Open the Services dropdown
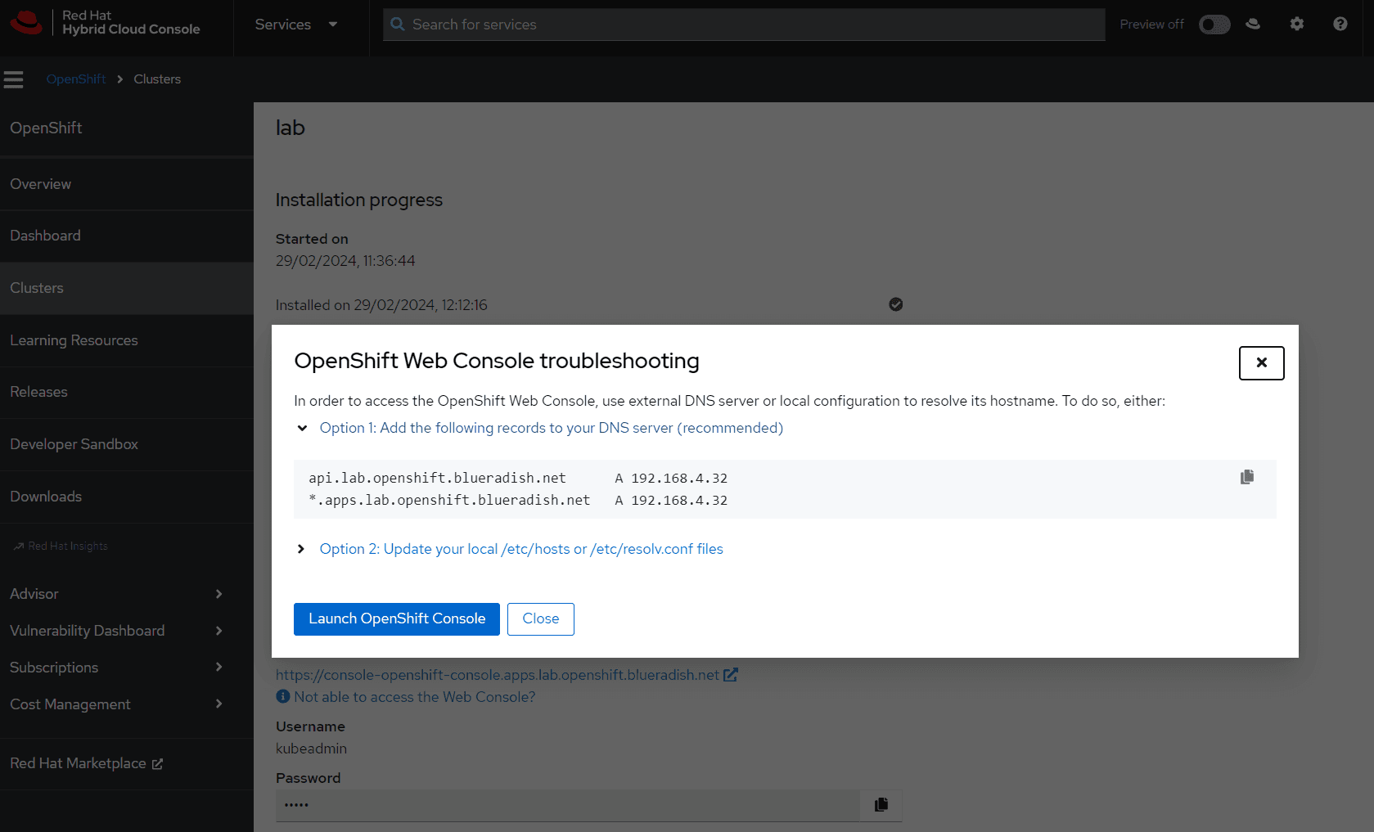1374x832 pixels. click(296, 25)
